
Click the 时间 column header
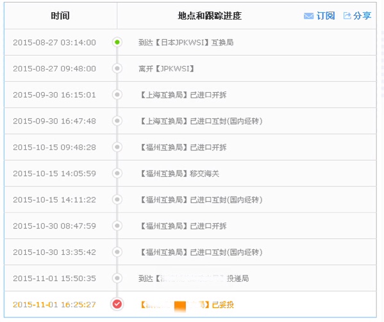point(60,16)
